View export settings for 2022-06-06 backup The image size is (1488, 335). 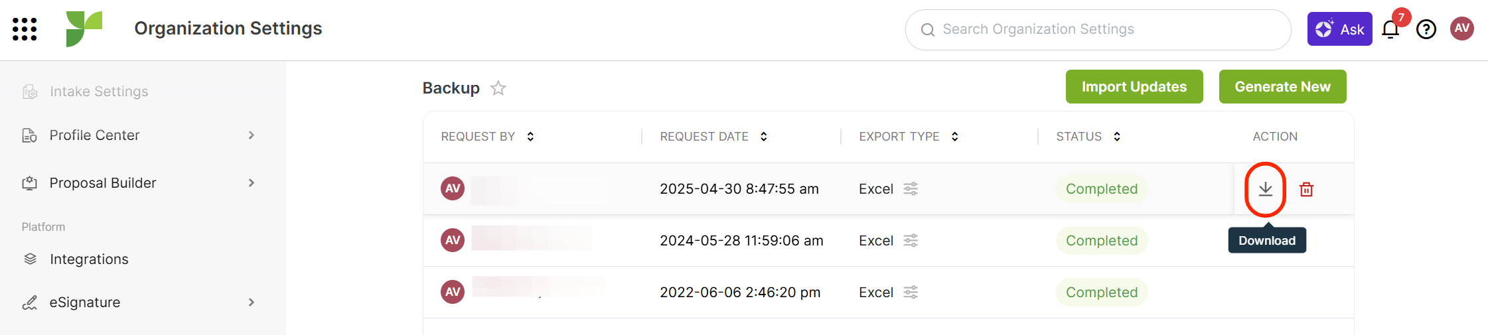tap(911, 292)
